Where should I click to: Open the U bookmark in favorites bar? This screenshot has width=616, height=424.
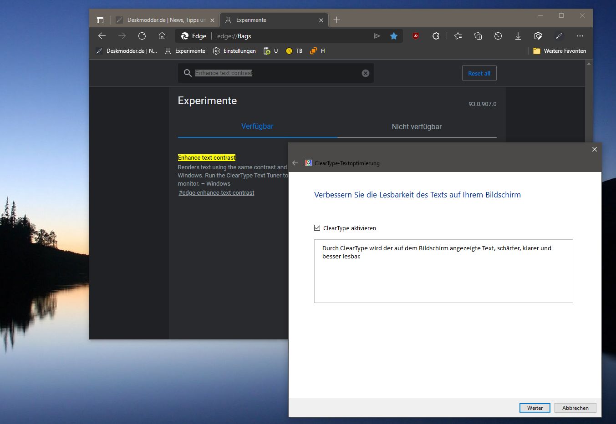[271, 51]
